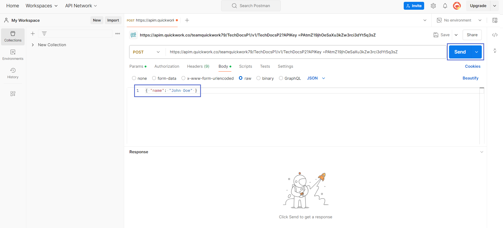
Task: Open the notifications bell
Action: pyautogui.click(x=445, y=6)
